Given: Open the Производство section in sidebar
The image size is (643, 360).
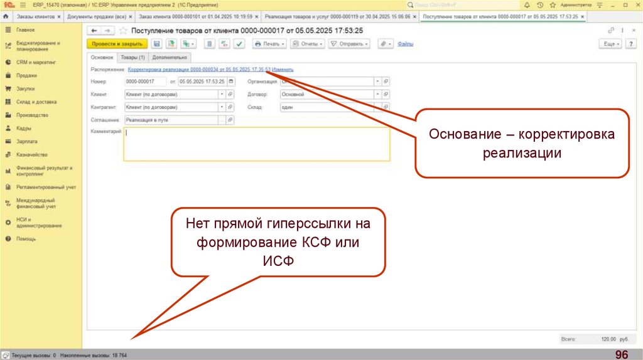Looking at the screenshot, I should point(32,115).
